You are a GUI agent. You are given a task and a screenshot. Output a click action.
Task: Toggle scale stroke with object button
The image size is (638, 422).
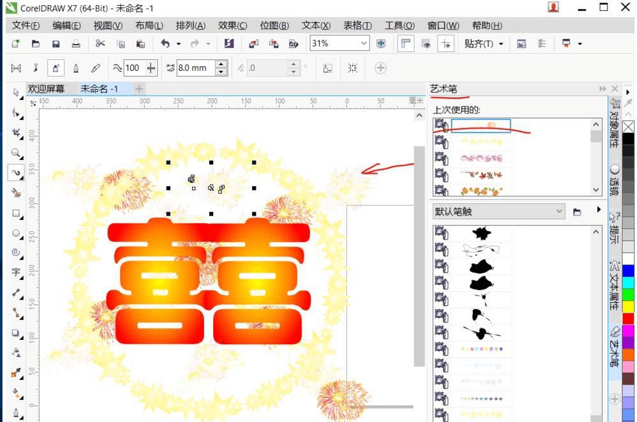(327, 68)
